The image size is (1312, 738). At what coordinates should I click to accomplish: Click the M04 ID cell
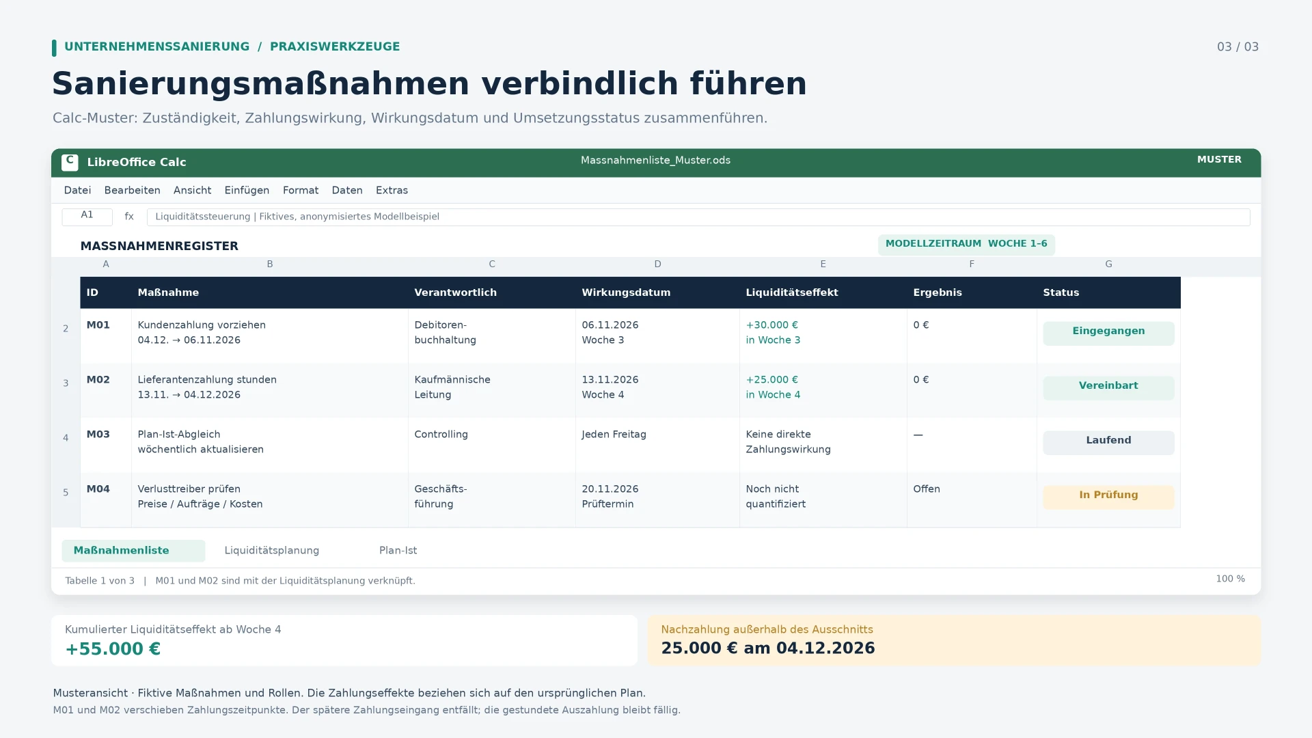106,500
